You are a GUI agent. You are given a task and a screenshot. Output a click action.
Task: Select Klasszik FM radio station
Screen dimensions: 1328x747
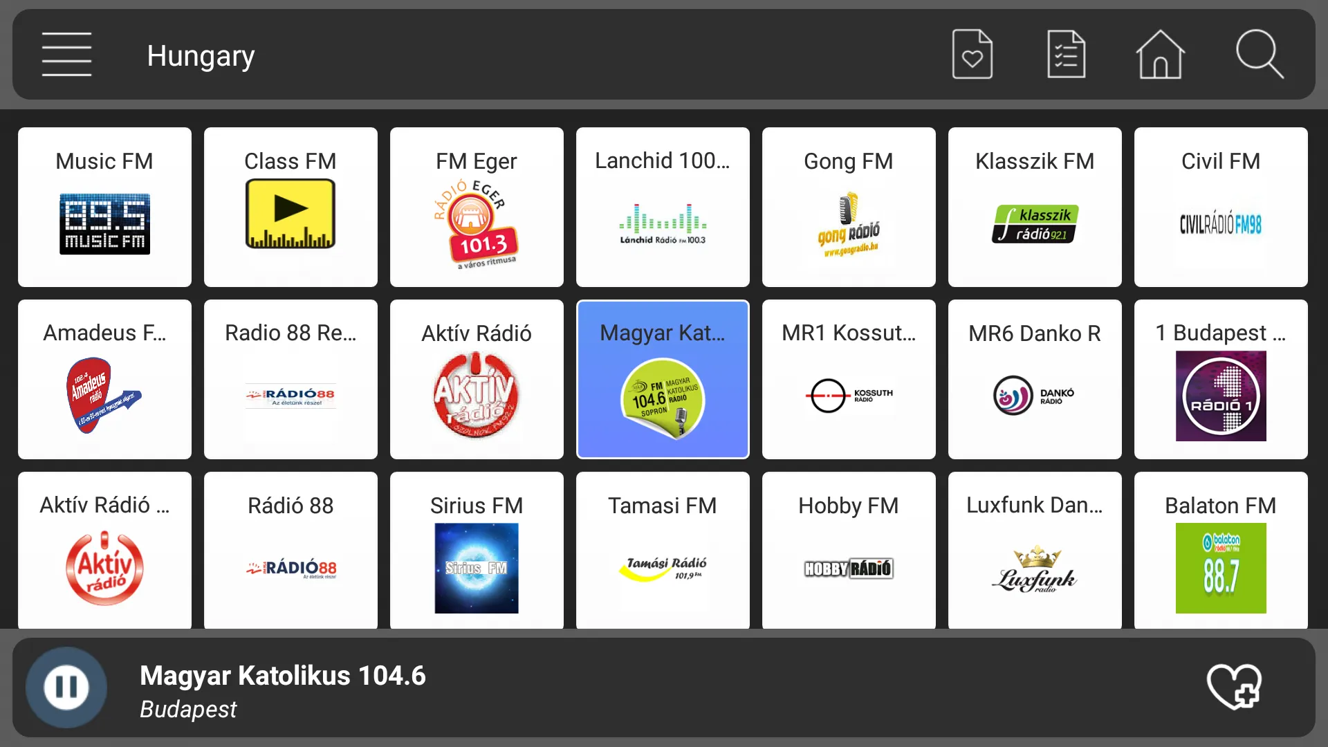pyautogui.click(x=1034, y=207)
